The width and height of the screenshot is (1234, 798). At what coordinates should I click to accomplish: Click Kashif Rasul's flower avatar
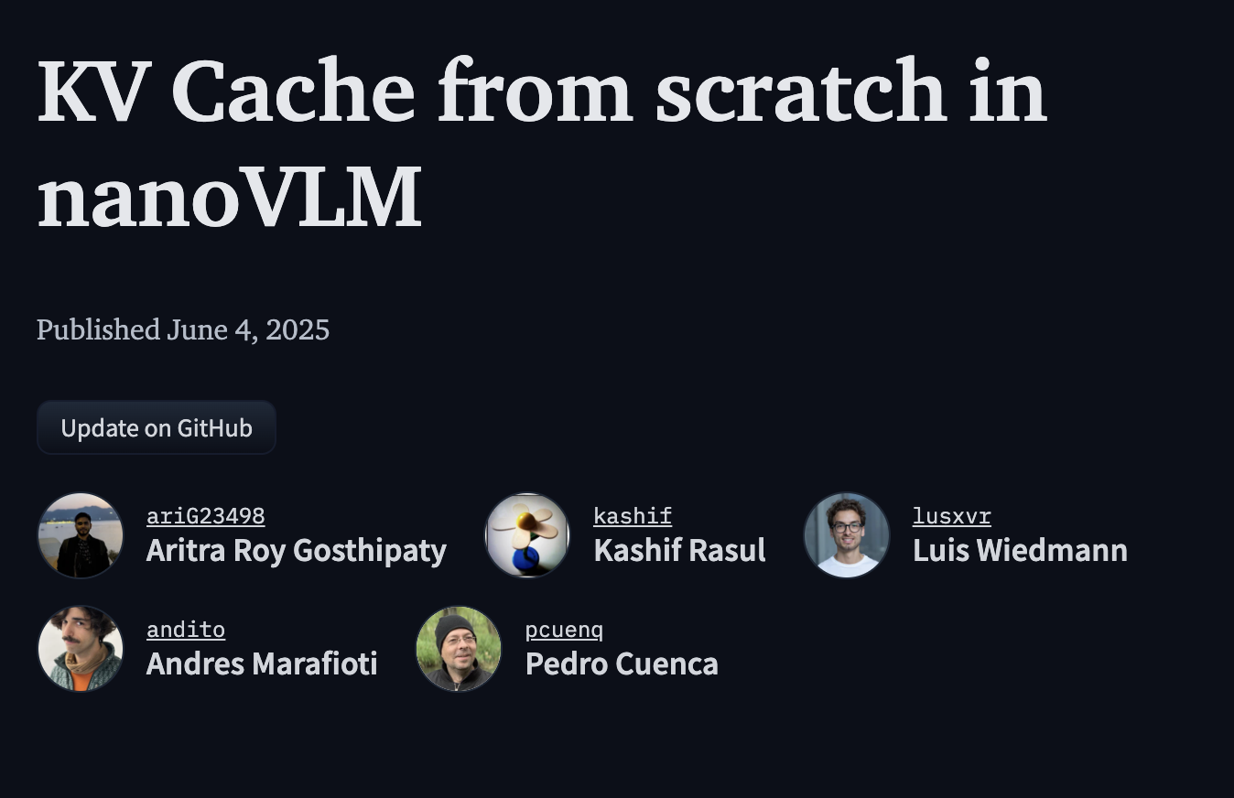pyautogui.click(x=527, y=535)
